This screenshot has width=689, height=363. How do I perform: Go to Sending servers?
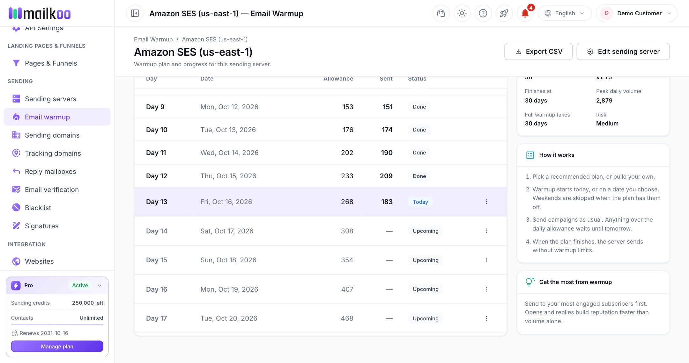[x=57, y=99]
